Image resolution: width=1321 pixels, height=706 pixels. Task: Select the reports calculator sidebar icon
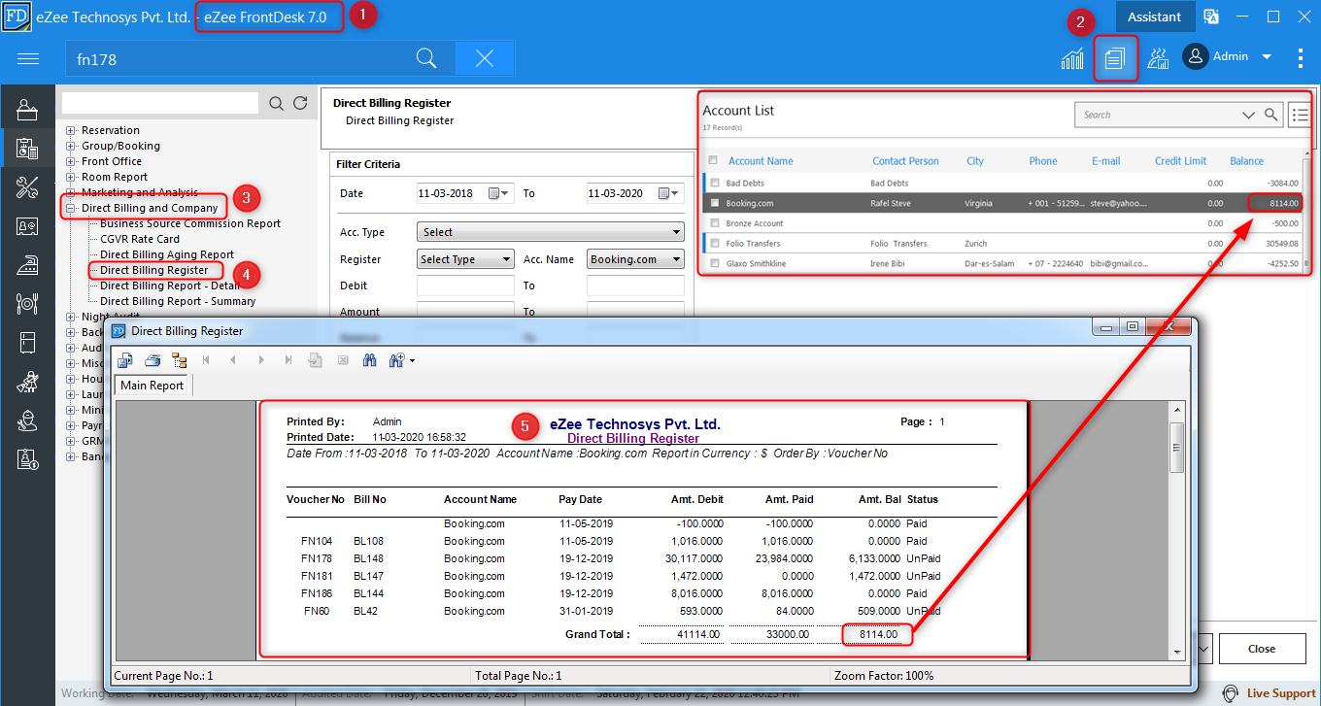click(27, 149)
